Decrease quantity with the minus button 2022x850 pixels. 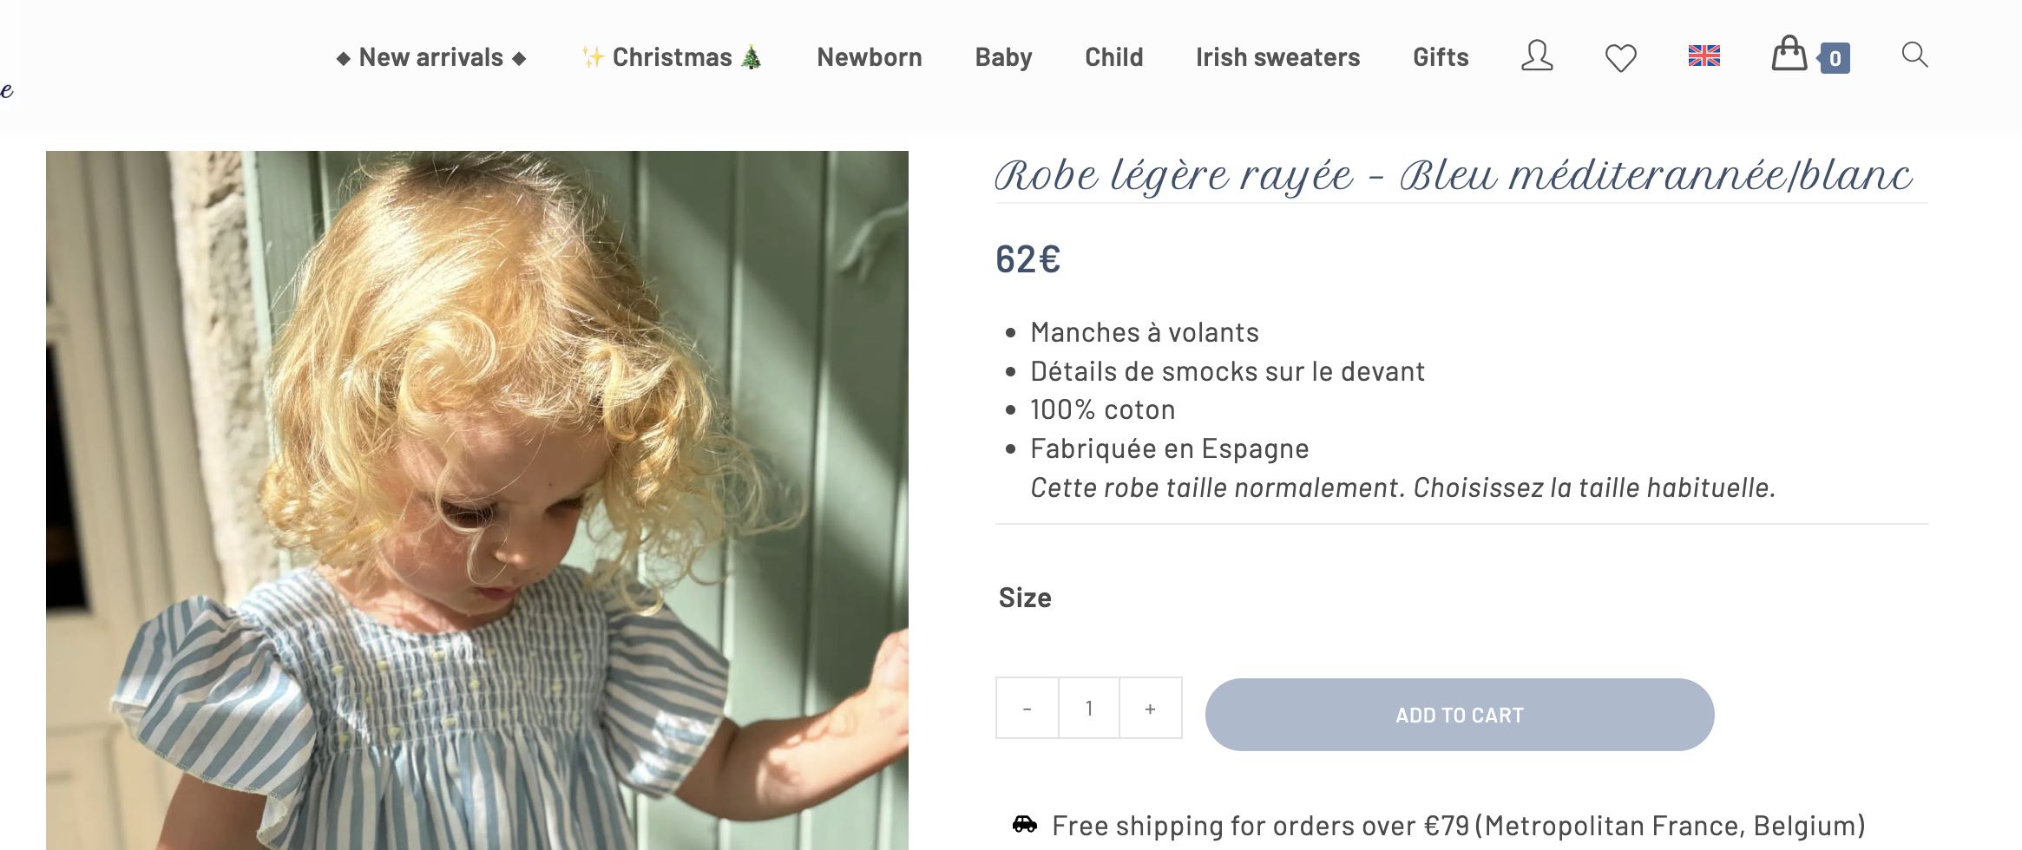(1027, 709)
